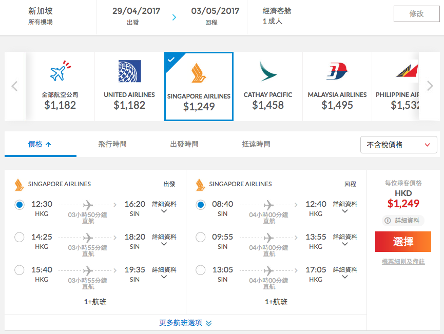Expand 詳細資料 for the 12:30 departure
The width and height of the screenshot is (444, 334).
tap(164, 207)
